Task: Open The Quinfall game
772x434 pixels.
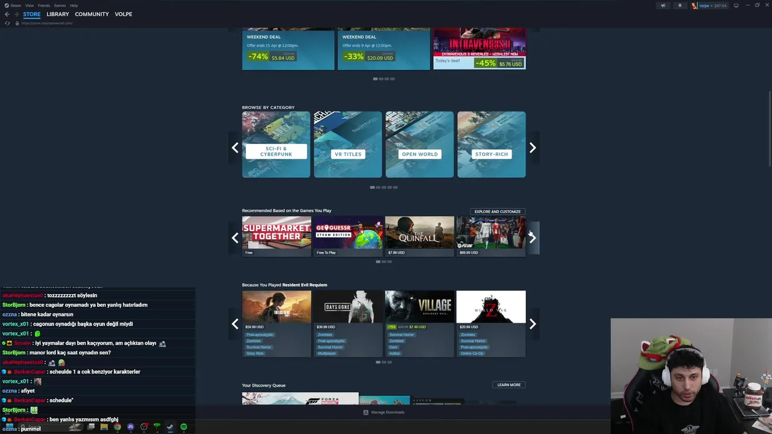Action: [x=420, y=236]
